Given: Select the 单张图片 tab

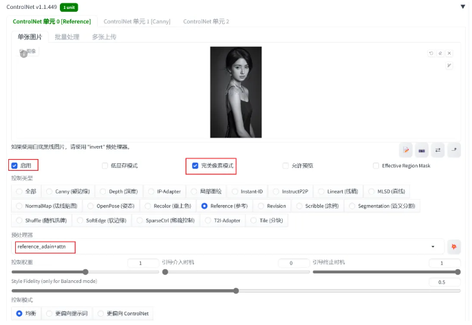Looking at the screenshot, I should (x=30, y=37).
